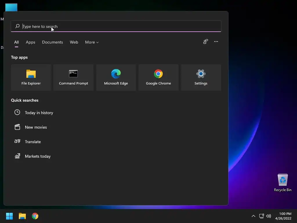Screen dimensions: 297x223
Task: Open Google Chrome on the taskbar
Action: (x=35, y=216)
